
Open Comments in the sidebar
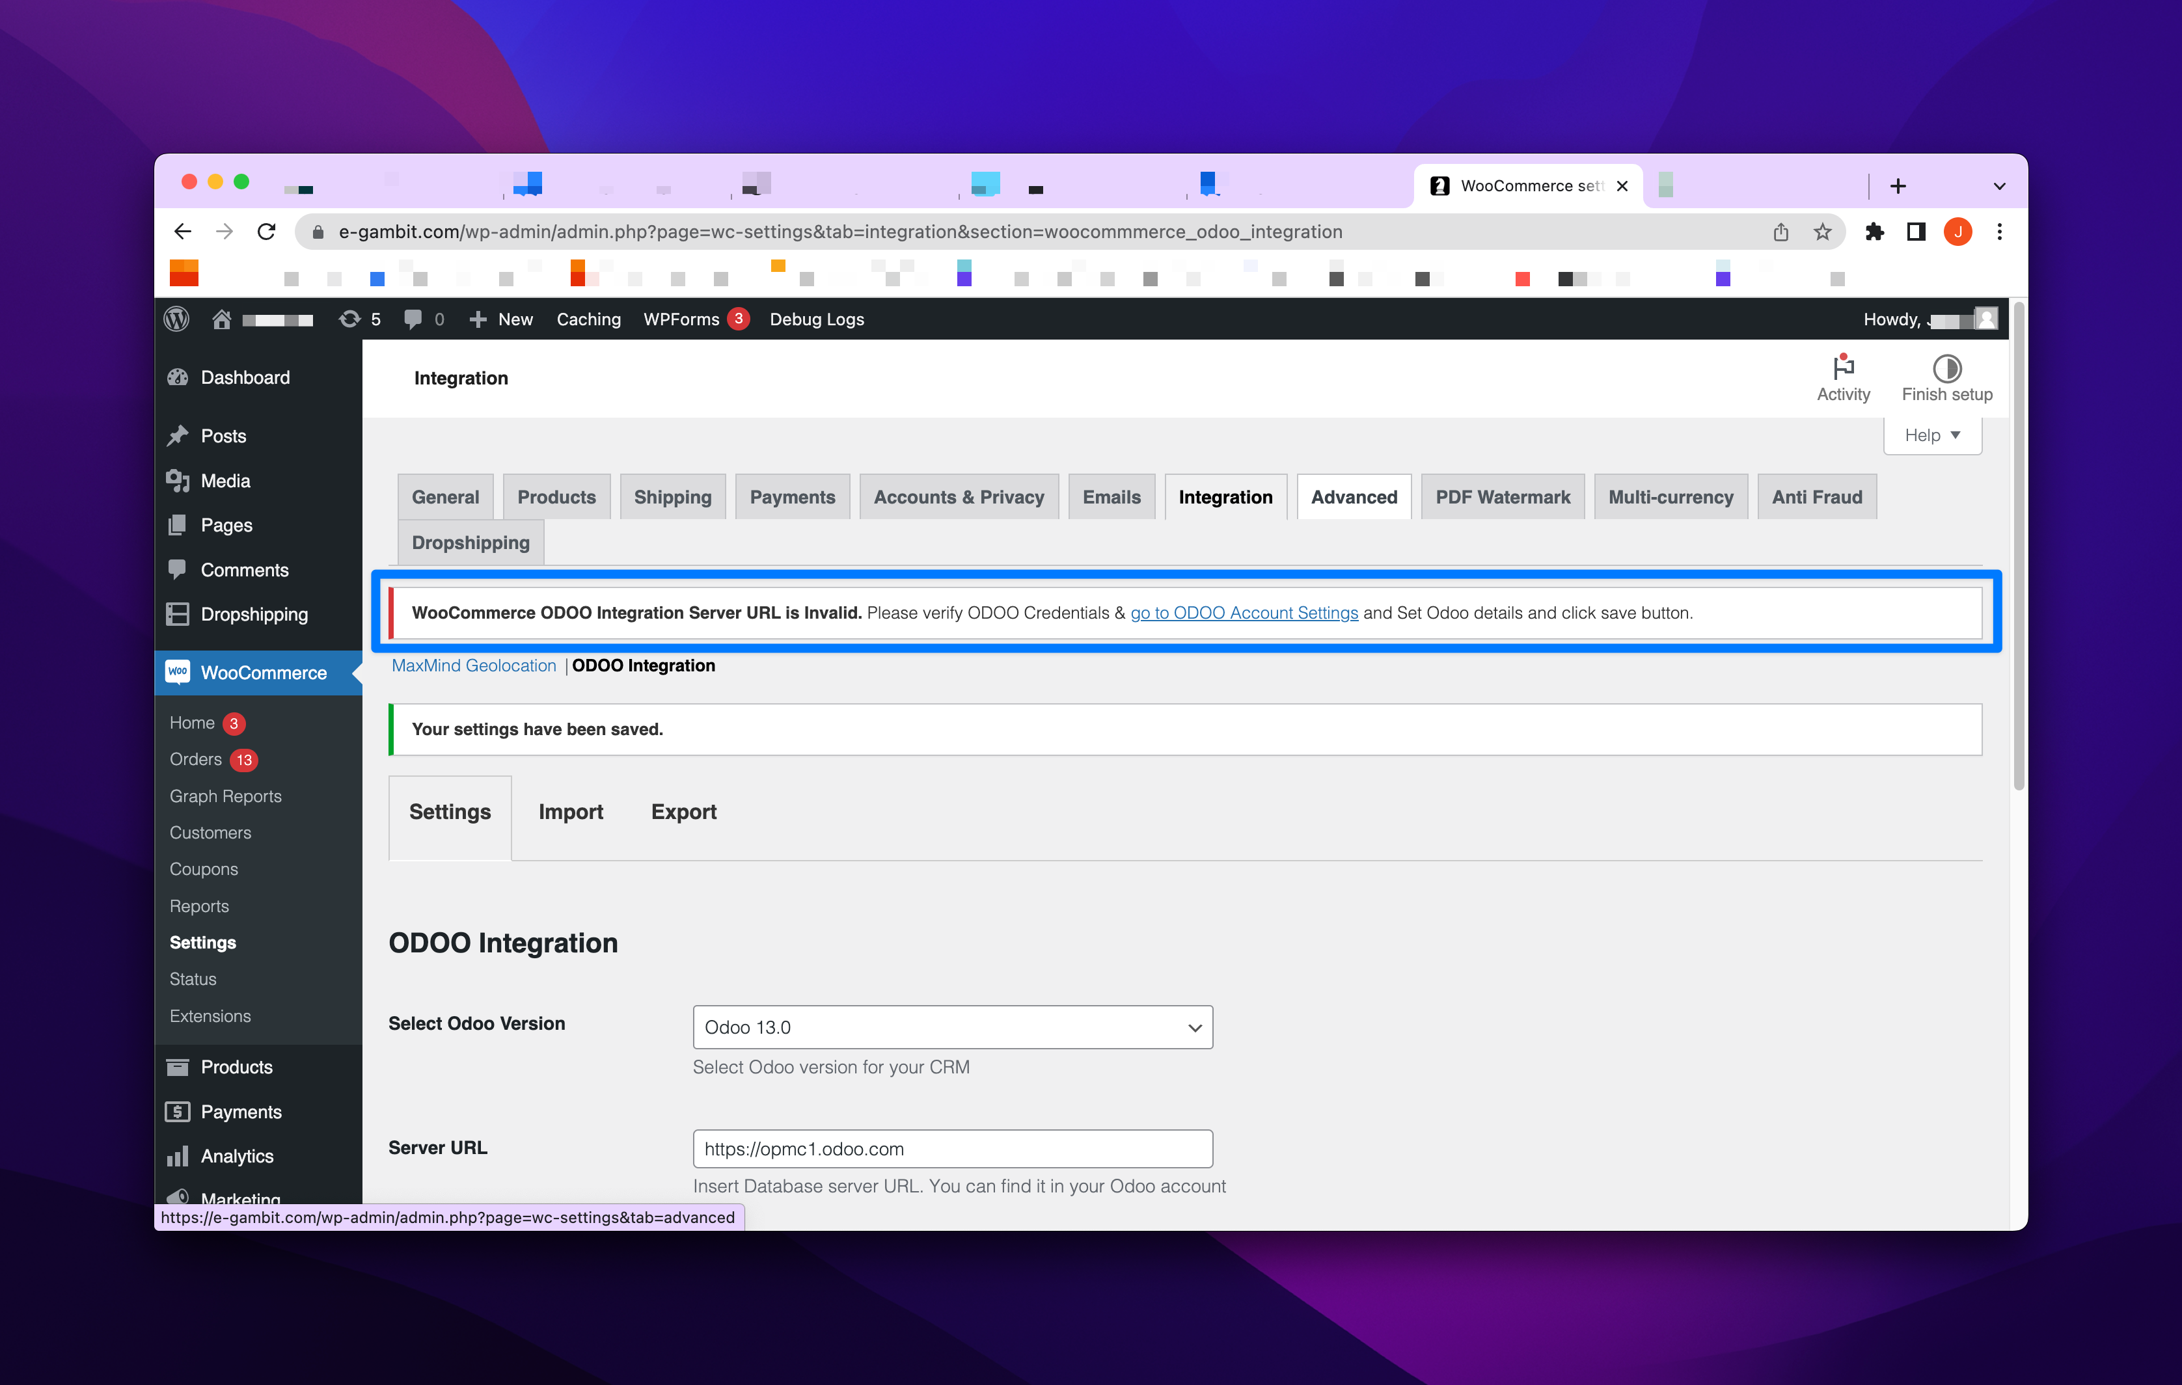pos(244,570)
